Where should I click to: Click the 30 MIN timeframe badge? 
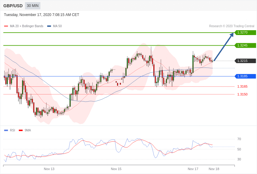click(x=33, y=6)
